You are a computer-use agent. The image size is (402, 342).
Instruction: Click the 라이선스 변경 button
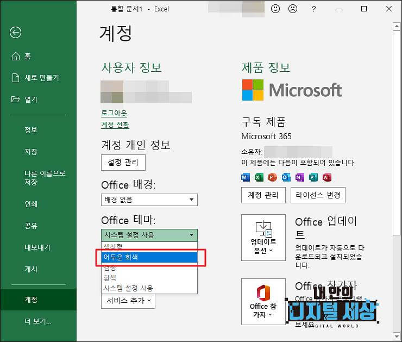[x=318, y=195]
